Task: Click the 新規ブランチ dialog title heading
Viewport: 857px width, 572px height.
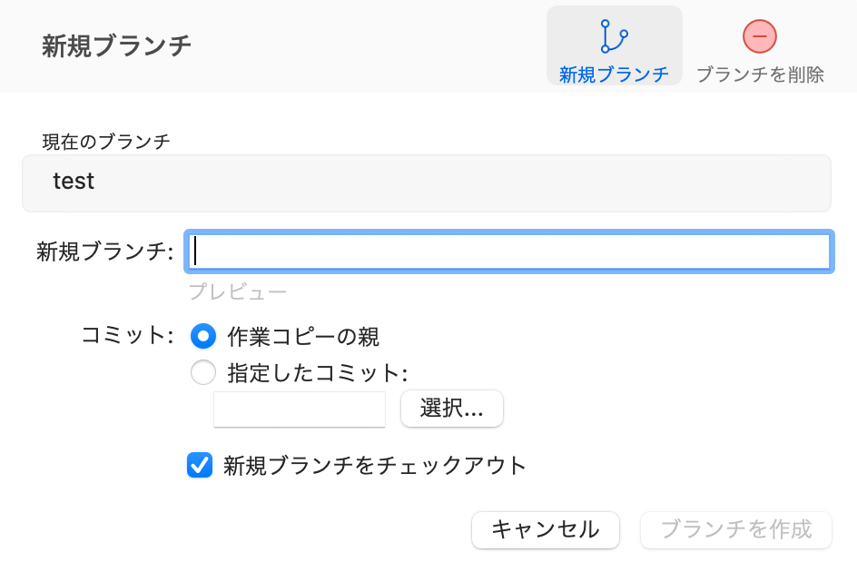Action: [116, 45]
